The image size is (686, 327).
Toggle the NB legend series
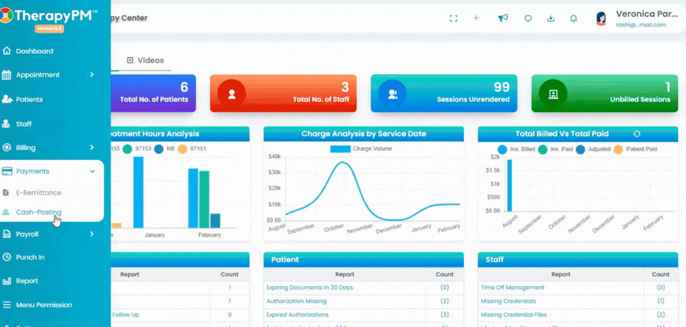164,149
